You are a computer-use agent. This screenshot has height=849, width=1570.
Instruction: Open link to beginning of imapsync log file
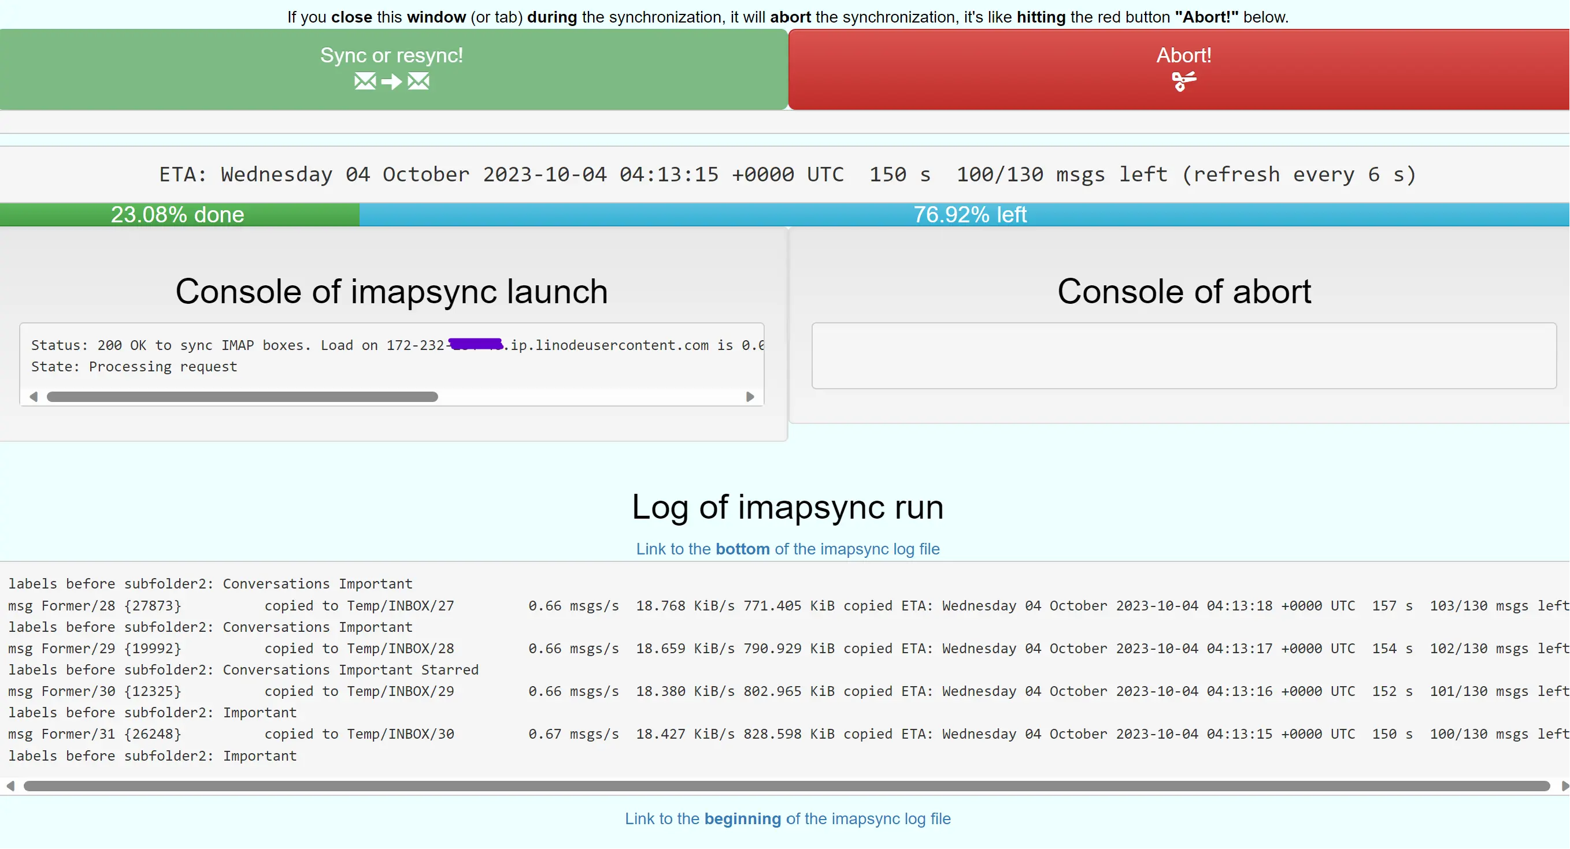[787, 818]
